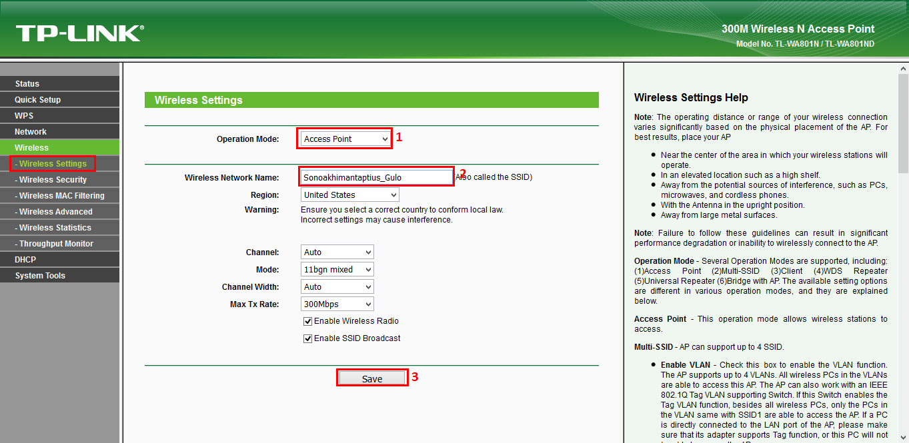This screenshot has height=443, width=909.
Task: Open Wireless MAC Filtering settings
Action: pyautogui.click(x=56, y=195)
